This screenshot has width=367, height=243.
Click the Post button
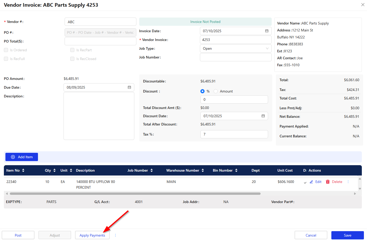click(18, 235)
